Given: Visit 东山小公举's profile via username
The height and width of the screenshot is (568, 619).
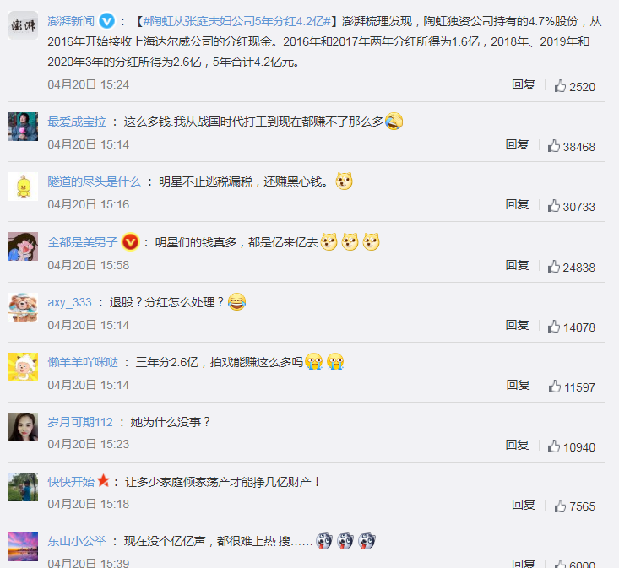Looking at the screenshot, I should (77, 541).
